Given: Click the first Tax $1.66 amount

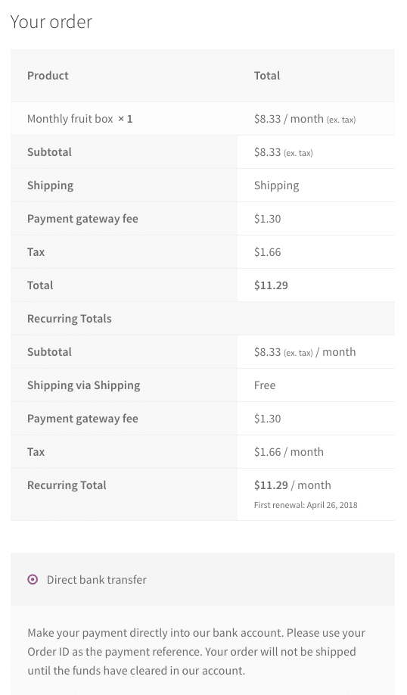Looking at the screenshot, I should pyautogui.click(x=268, y=252).
